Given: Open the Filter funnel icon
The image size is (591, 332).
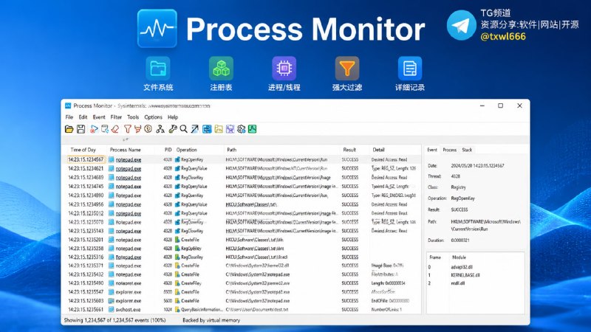Looking at the screenshot, I should point(127,129).
